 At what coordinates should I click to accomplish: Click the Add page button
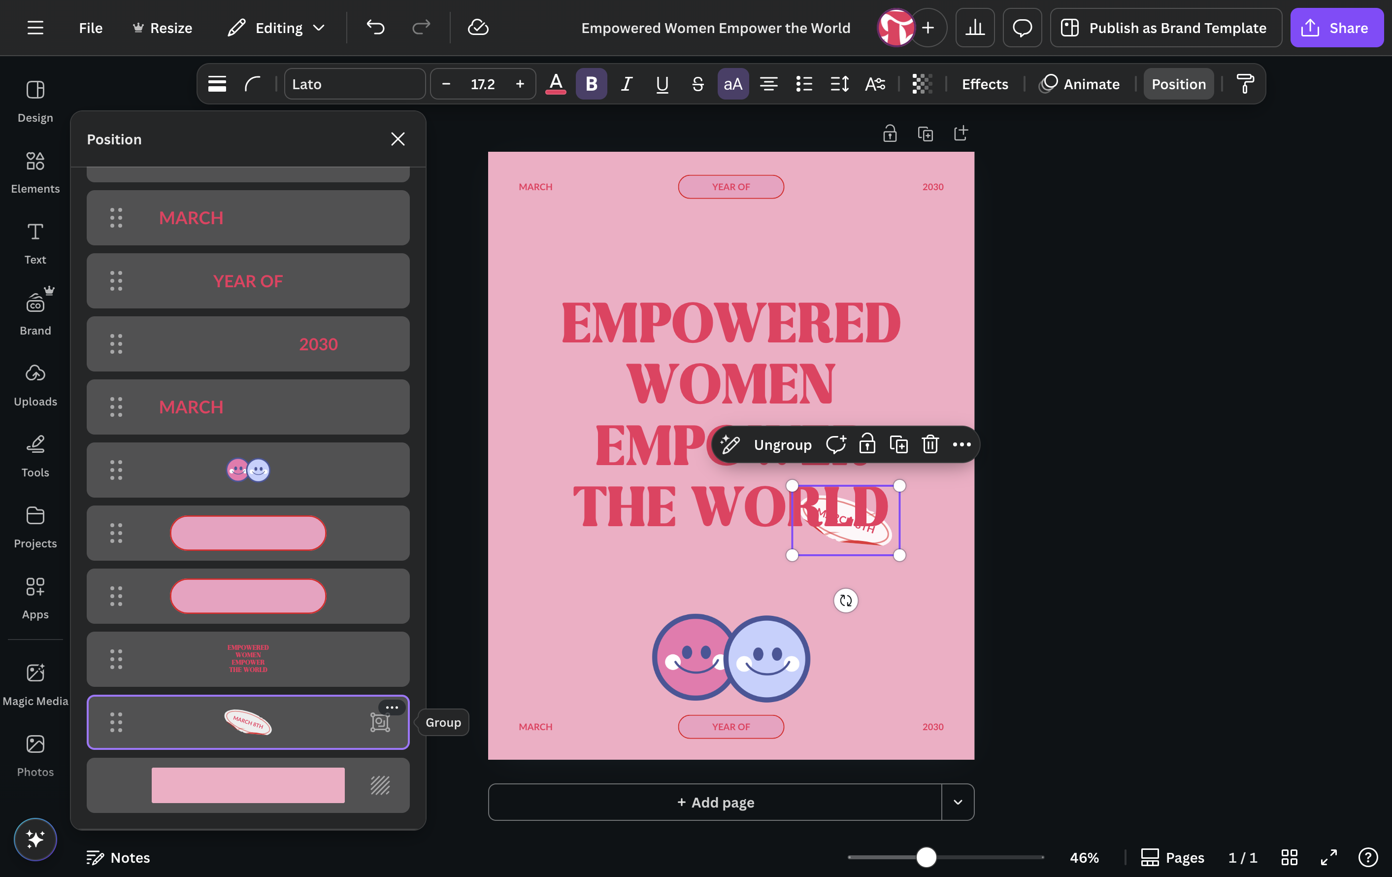tap(715, 802)
